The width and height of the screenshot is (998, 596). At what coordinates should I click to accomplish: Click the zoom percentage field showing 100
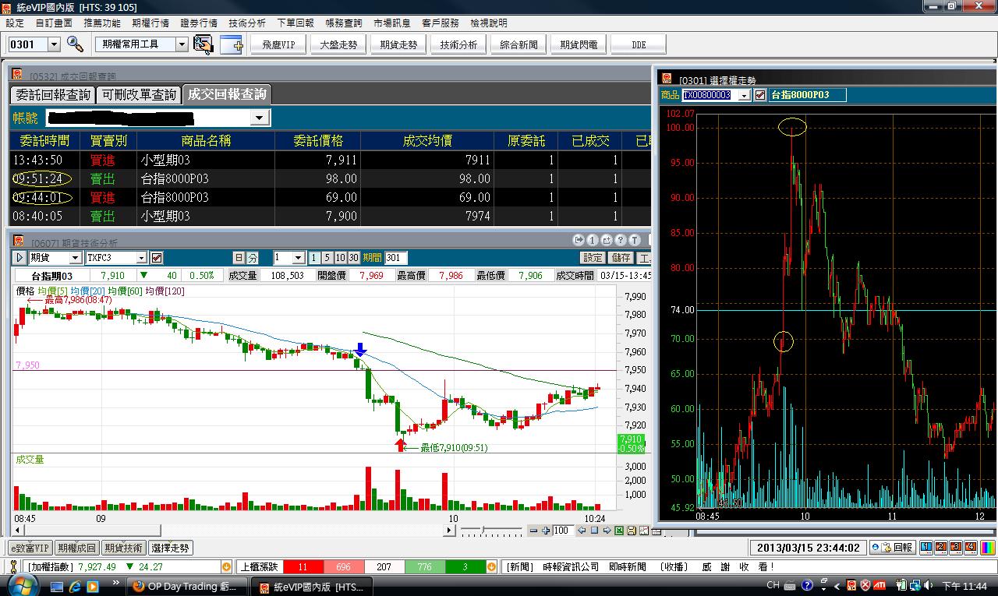[x=563, y=531]
